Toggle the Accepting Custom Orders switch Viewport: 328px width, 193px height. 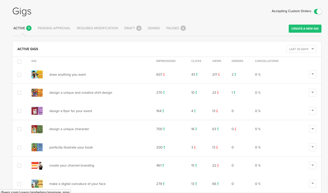317,12
